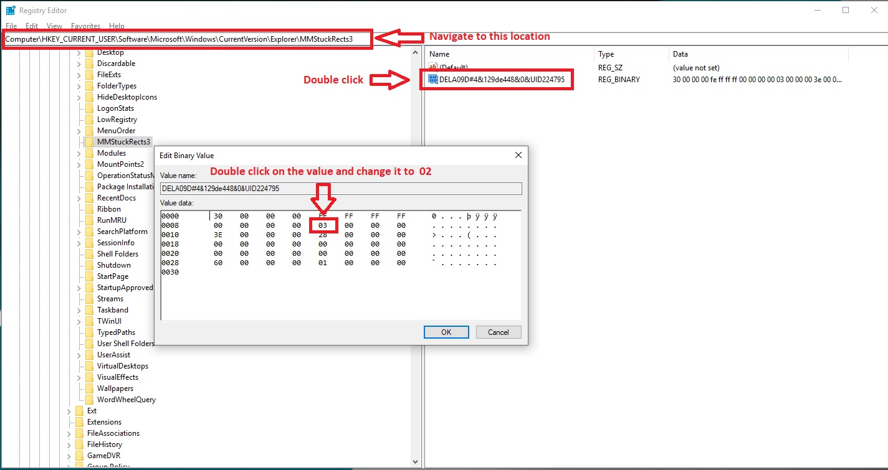888x470 pixels.
Task: Expand the Taskband key
Action: (x=79, y=310)
